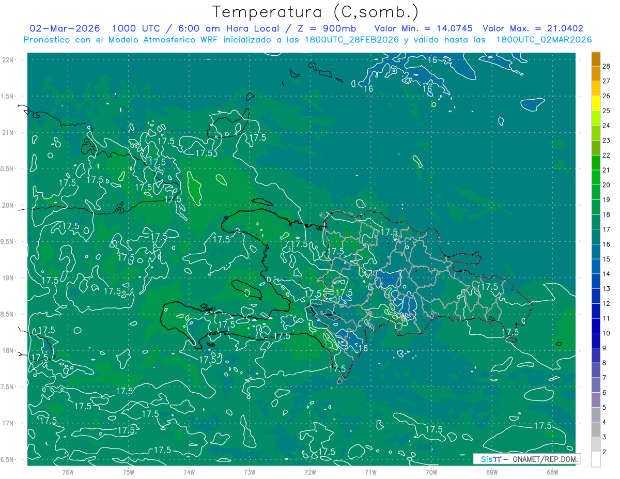Click the 21 label on the color scale
Image resolution: width=620 pixels, height=479 pixels.
tap(607, 170)
